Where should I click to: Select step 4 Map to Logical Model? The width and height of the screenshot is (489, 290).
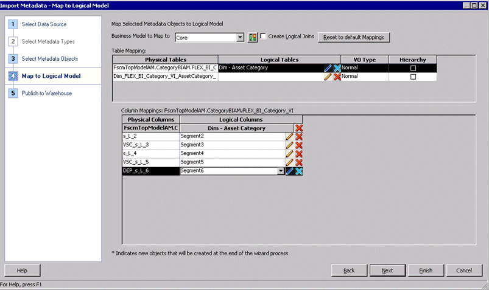[x=51, y=76]
